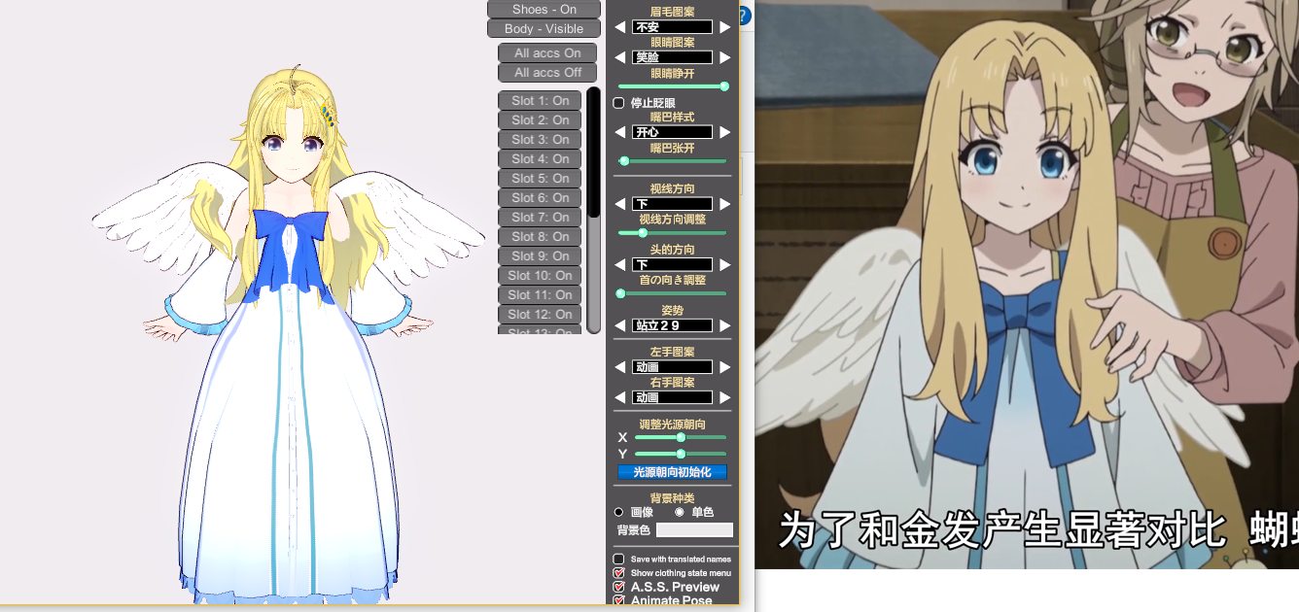
Task: Toggle the A.S.S. Preview checkbox
Action: tap(618, 587)
